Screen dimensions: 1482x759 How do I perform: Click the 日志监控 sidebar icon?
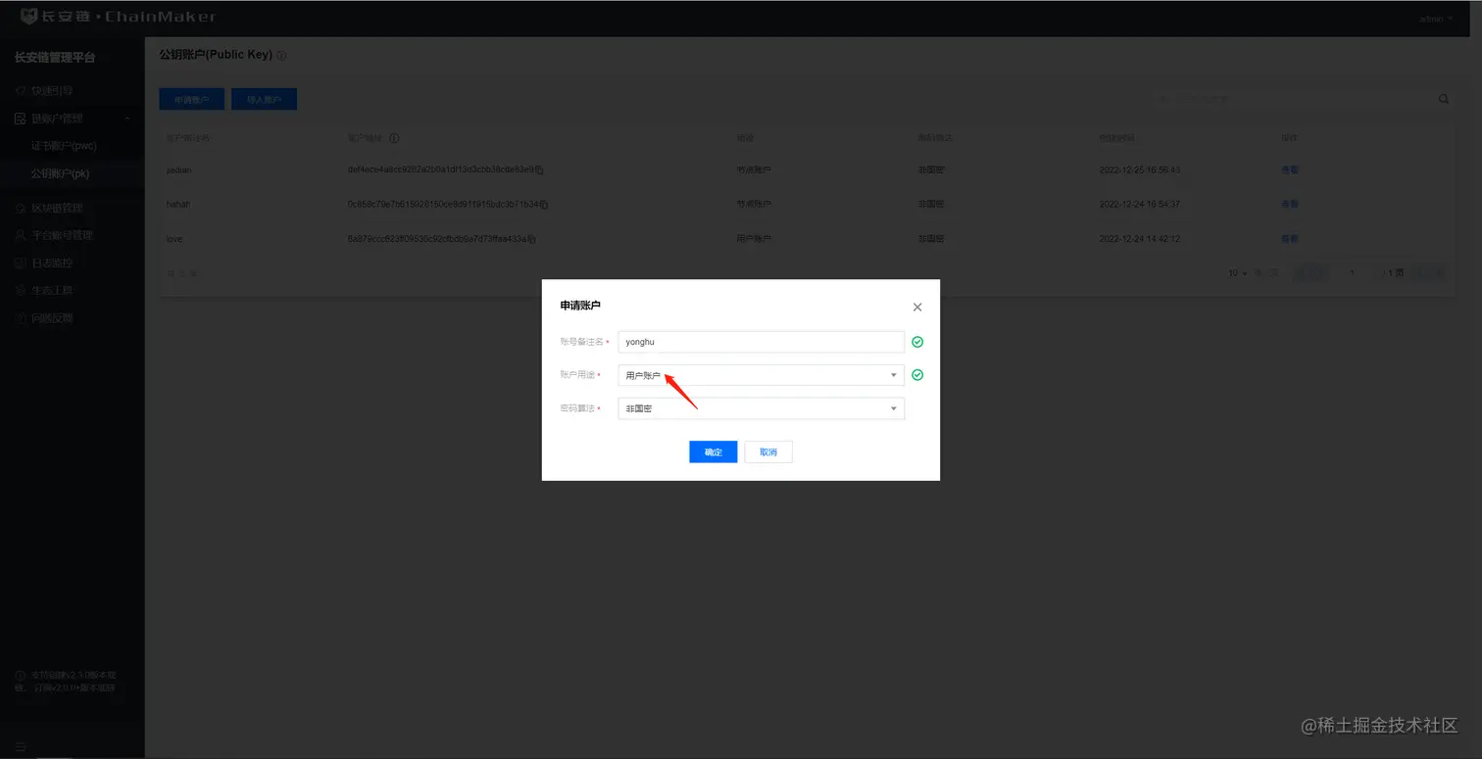click(x=21, y=263)
